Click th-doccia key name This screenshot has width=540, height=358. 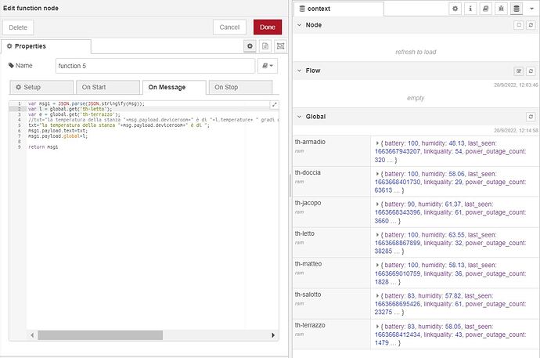tap(308, 172)
